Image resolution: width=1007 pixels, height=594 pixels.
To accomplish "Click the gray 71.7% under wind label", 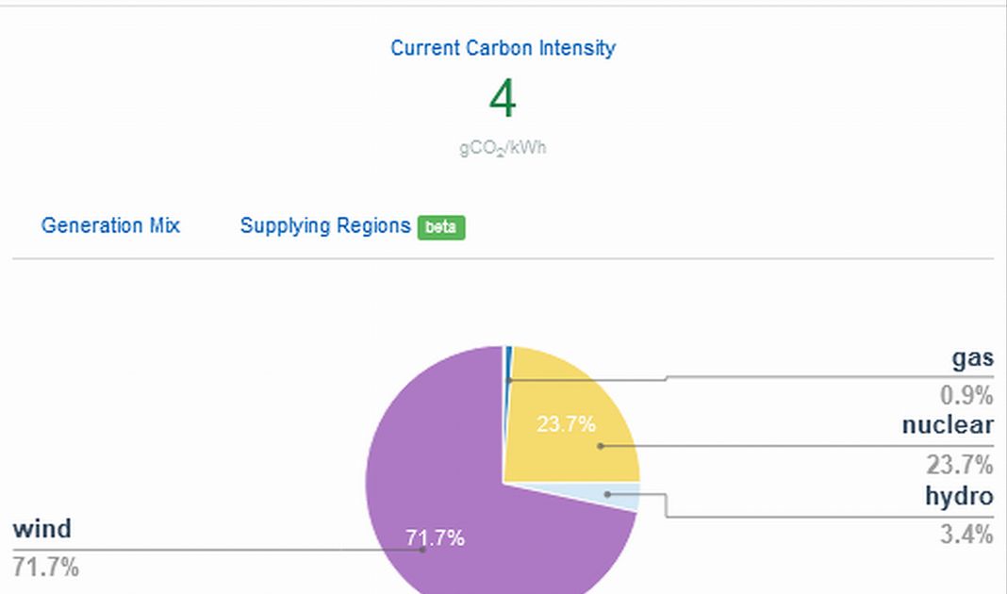I will point(45,568).
